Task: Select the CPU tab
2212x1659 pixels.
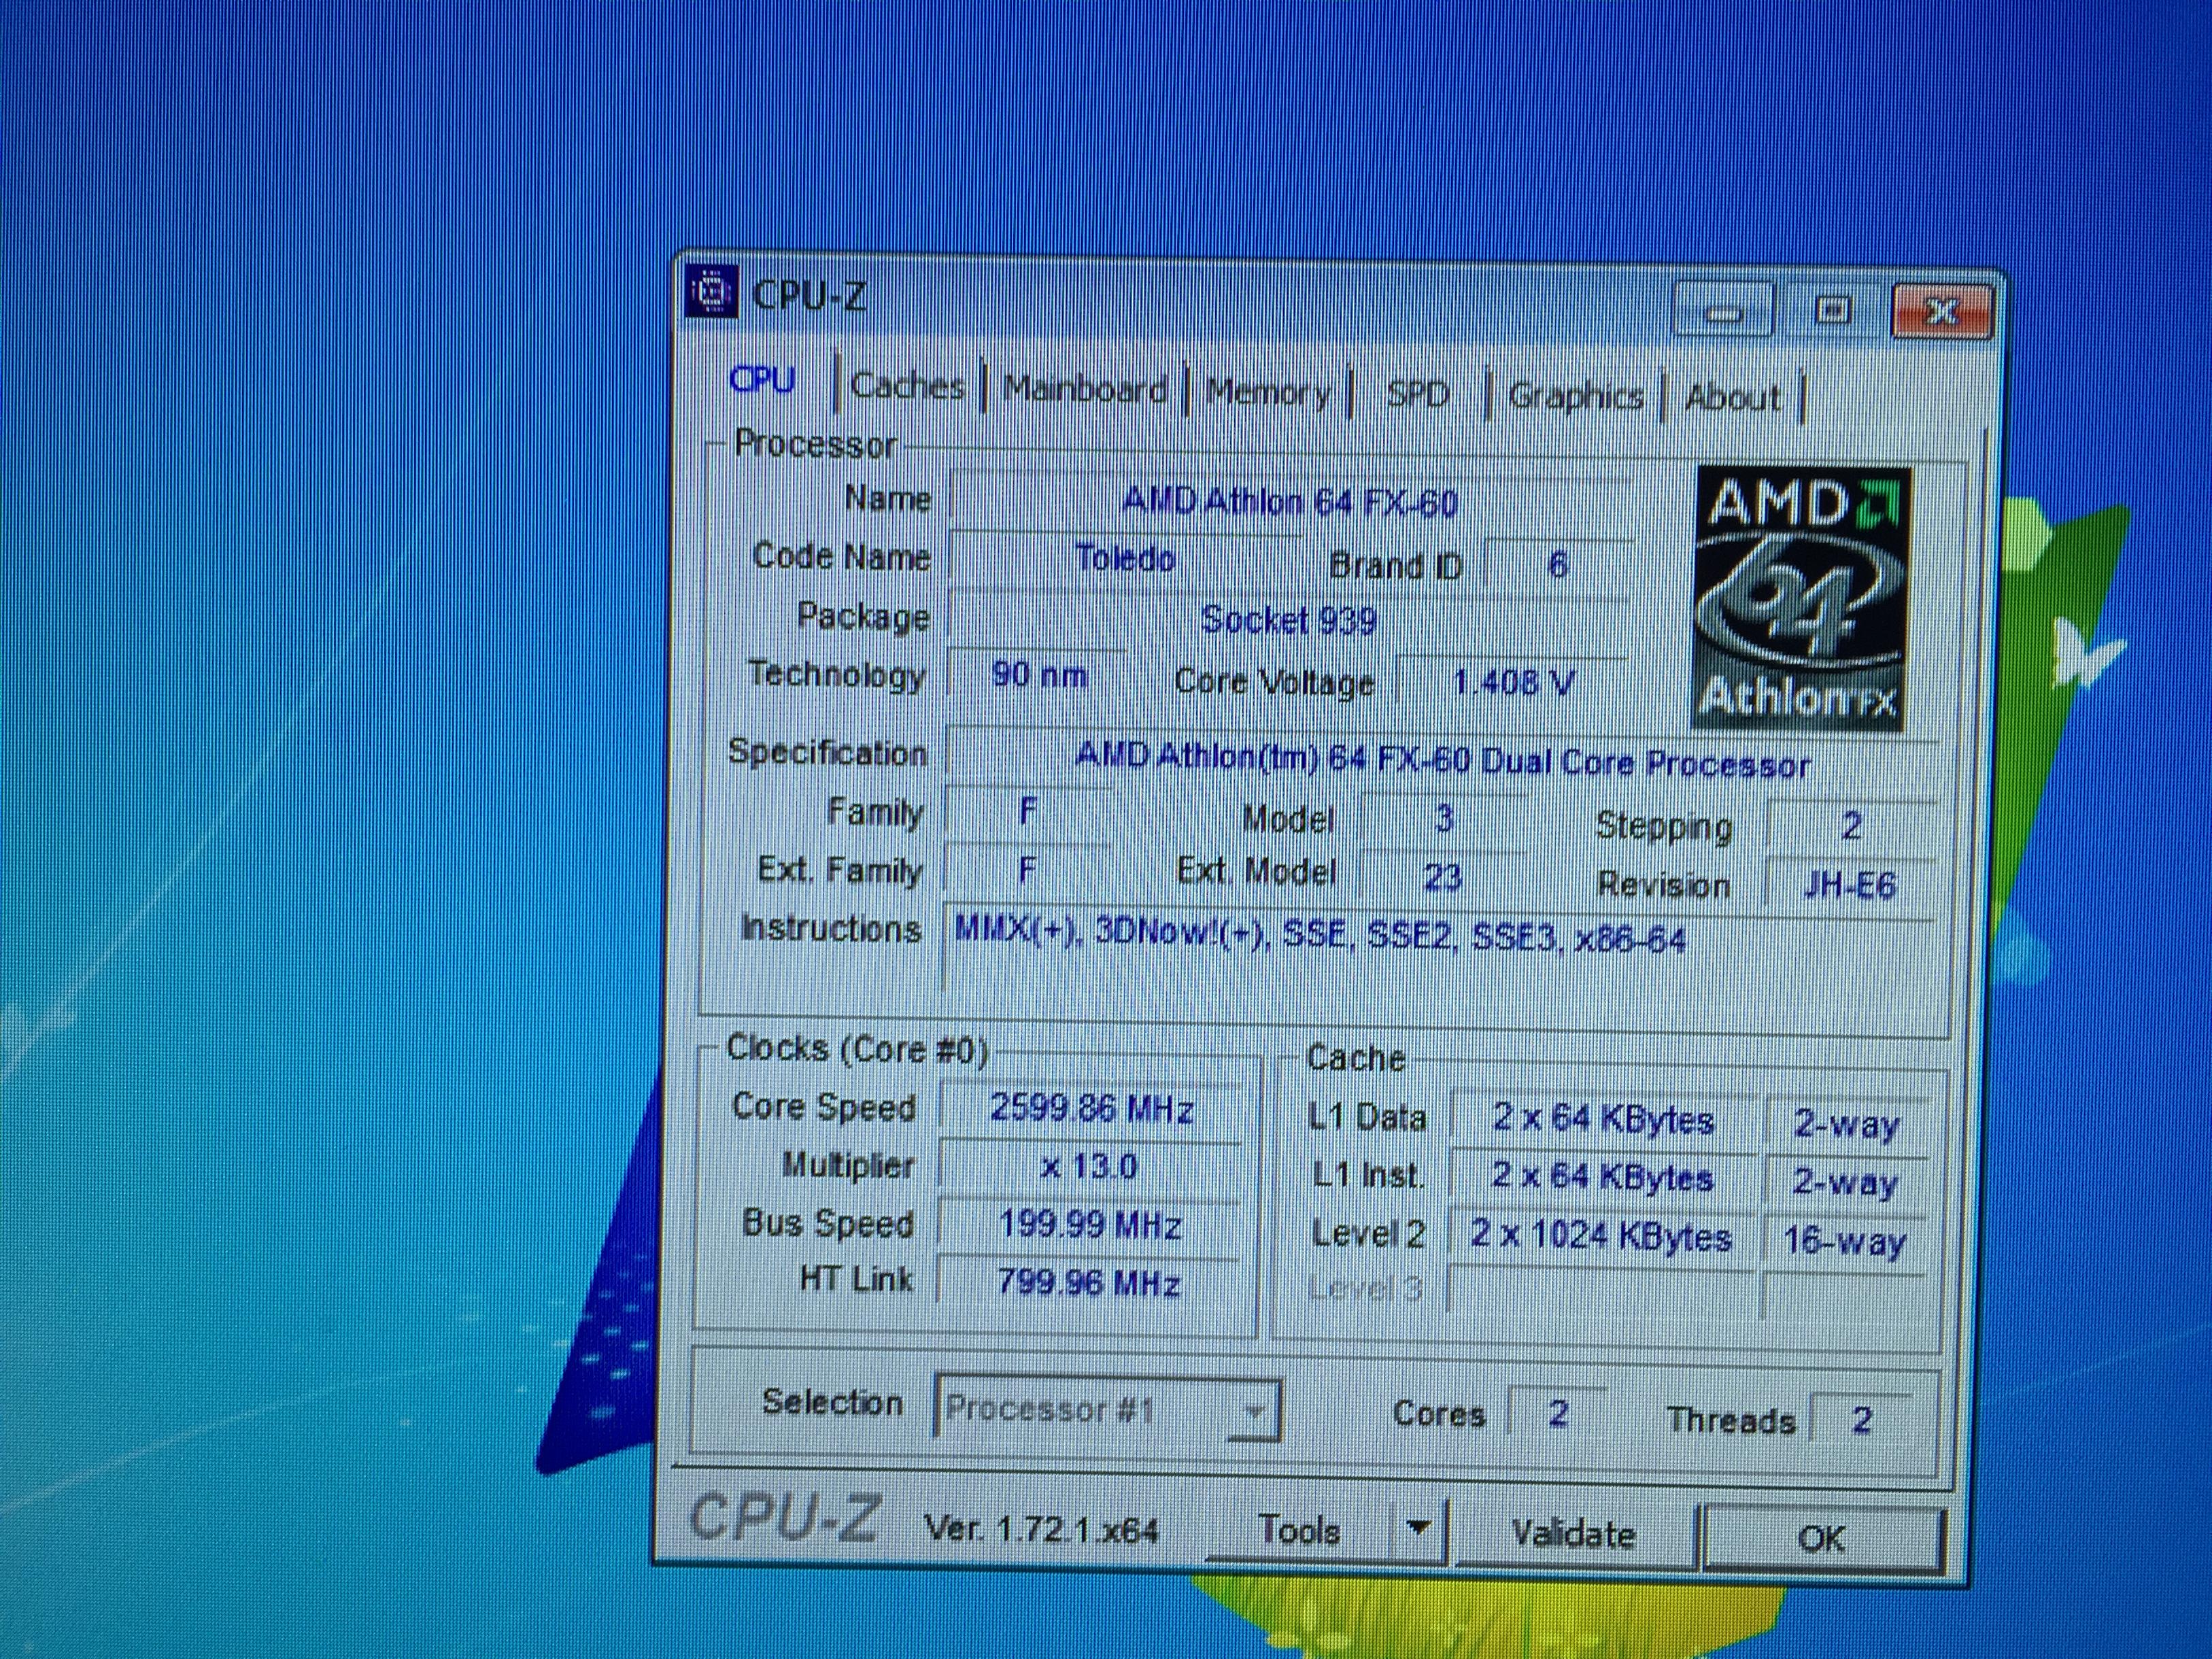Action: [x=762, y=380]
